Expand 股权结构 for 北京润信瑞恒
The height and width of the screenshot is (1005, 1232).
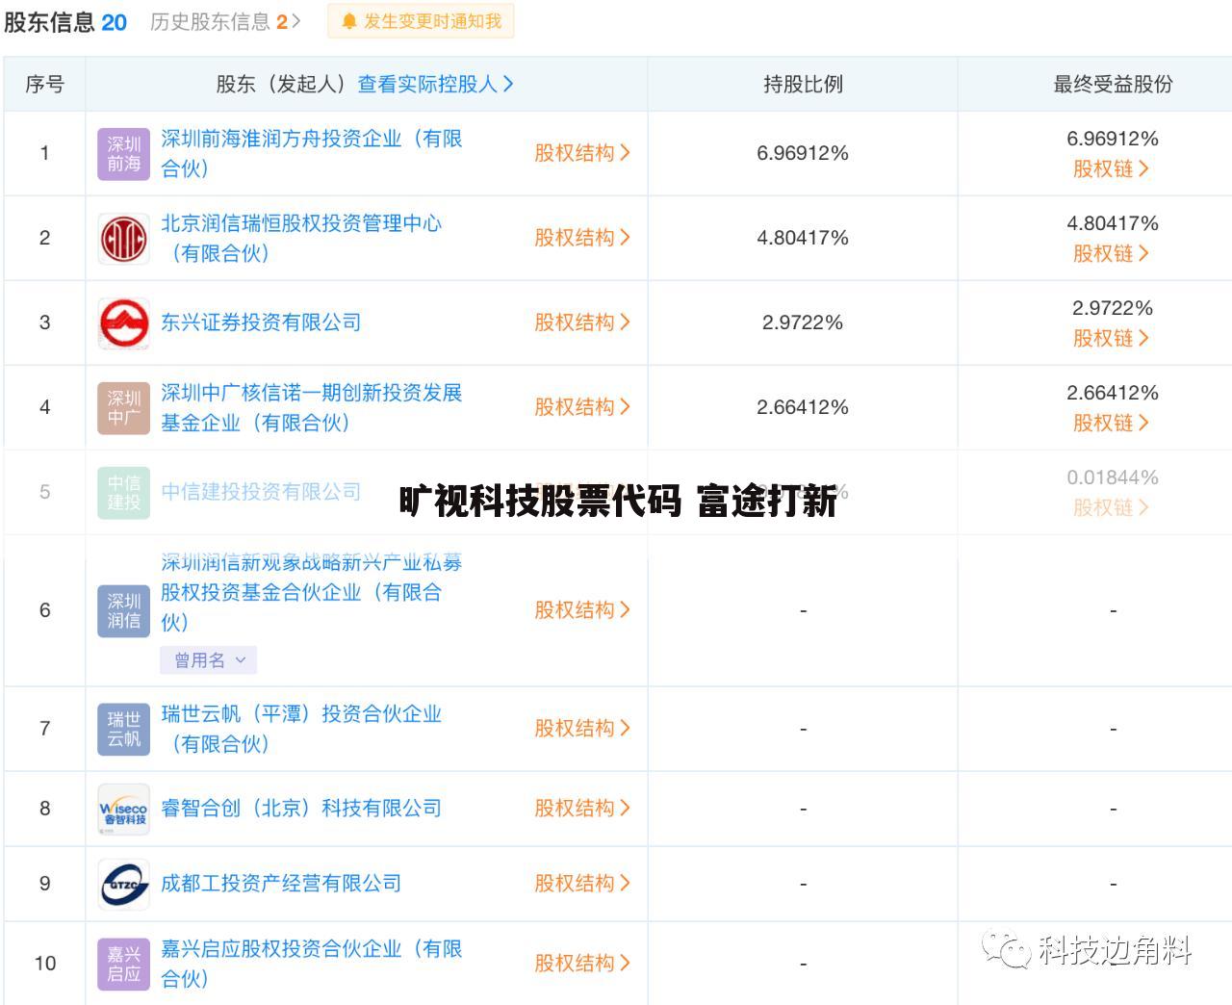(582, 238)
